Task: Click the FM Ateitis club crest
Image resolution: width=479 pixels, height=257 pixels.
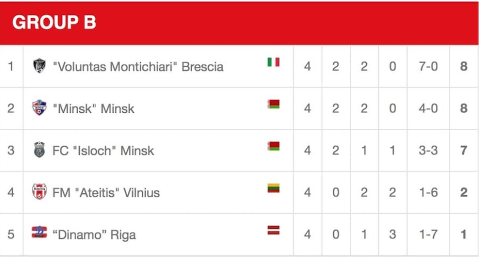Action: (39, 191)
